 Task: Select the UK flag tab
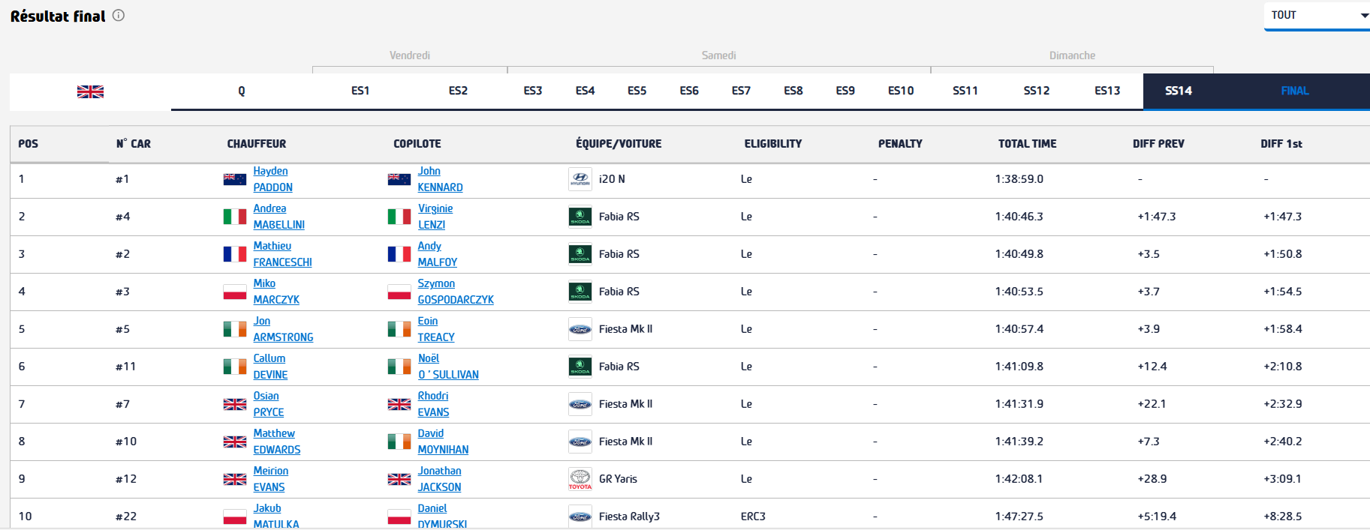click(x=90, y=91)
